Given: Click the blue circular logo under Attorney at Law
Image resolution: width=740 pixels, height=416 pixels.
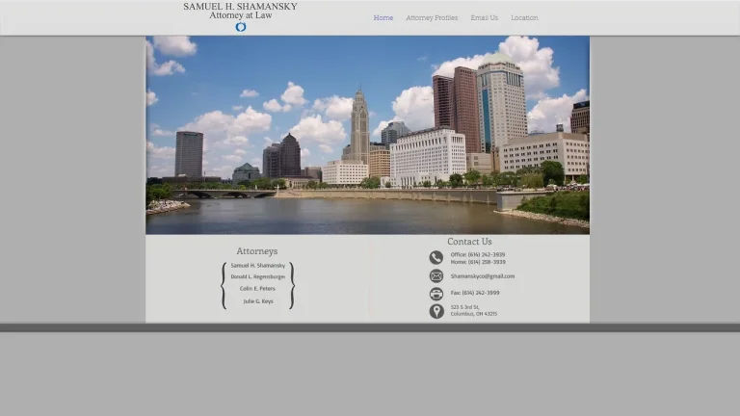Looking at the screenshot, I should point(241,27).
